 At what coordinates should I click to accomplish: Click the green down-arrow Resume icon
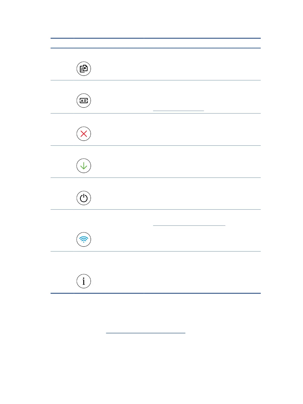84,166
